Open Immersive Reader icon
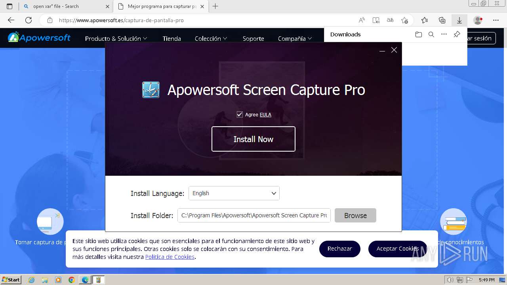Viewport: 507px width, 285px height. (x=376, y=20)
